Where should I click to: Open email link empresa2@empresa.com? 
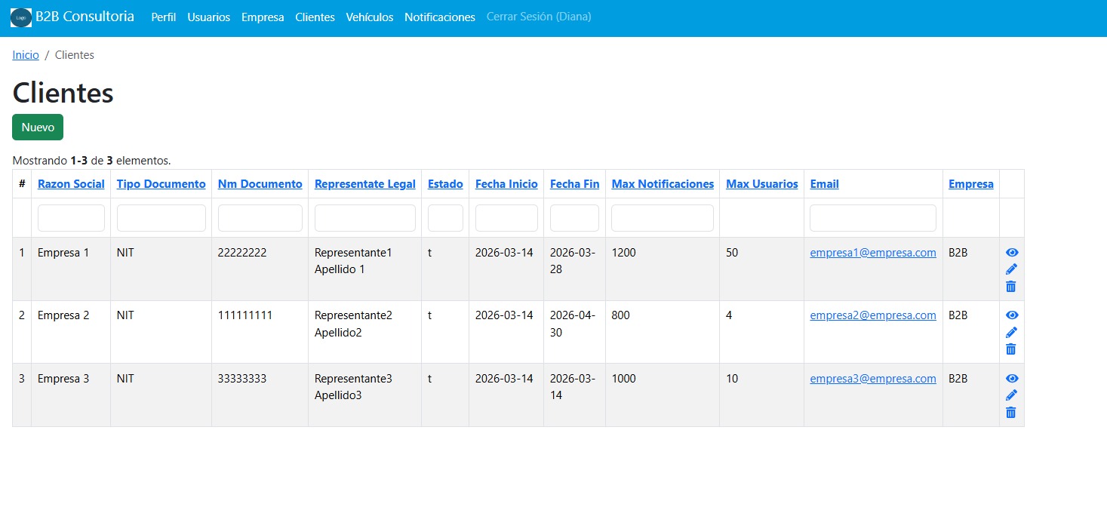[x=873, y=315]
